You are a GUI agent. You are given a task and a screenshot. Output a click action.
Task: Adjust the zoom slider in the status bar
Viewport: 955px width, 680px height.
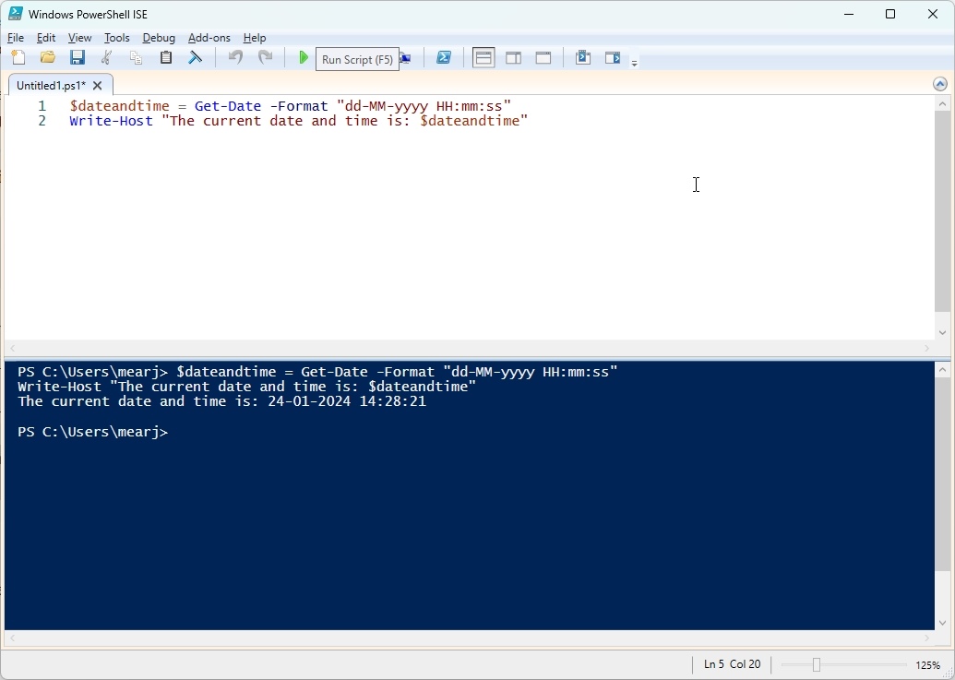pyautogui.click(x=816, y=664)
